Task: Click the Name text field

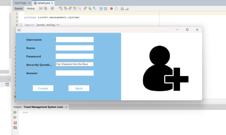Action: click(75, 48)
